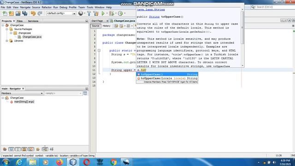This screenshot has height=166, width=295.
Task: Click the Debug Project toolbar icon
Action: 112,13
